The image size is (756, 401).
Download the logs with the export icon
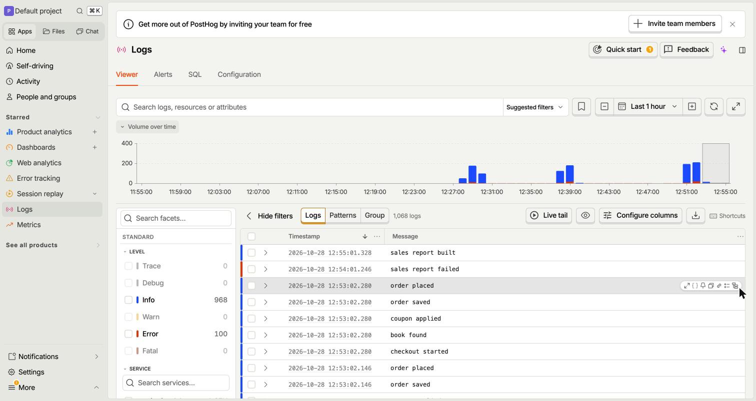695,215
